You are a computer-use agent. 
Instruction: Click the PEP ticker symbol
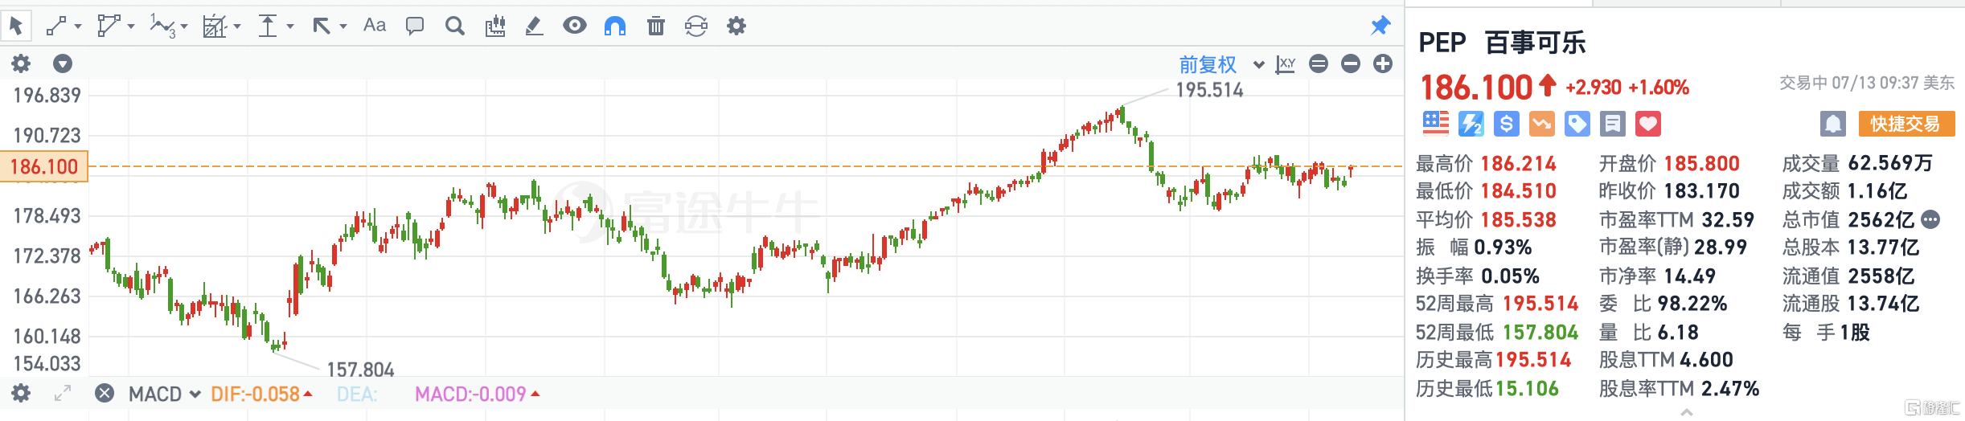click(x=1442, y=43)
